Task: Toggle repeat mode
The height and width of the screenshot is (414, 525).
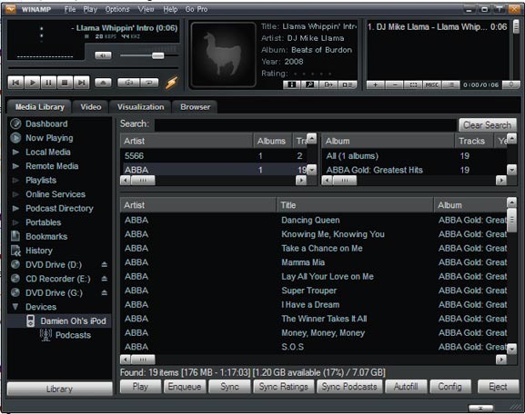Action: pos(149,83)
